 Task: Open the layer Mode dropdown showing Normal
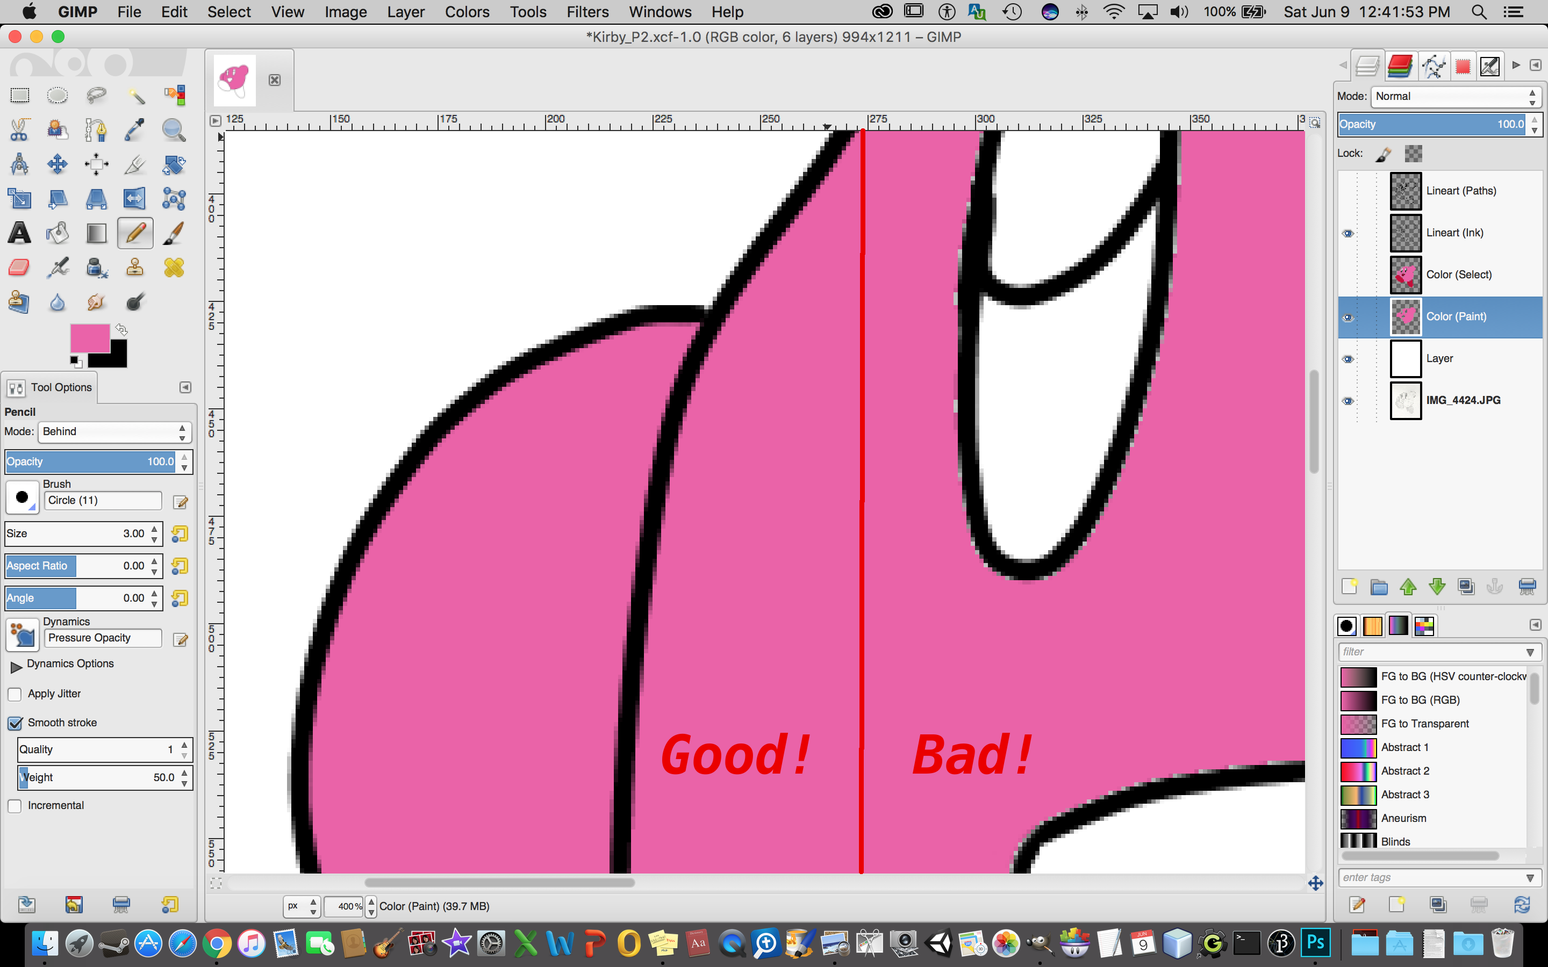[x=1456, y=97]
